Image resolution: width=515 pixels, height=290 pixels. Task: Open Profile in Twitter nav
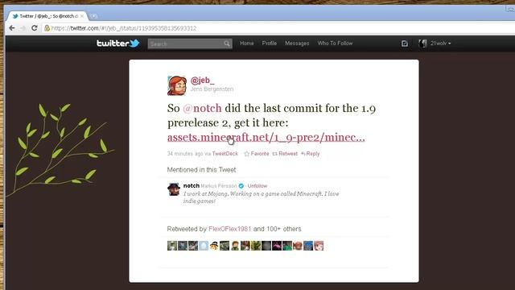(270, 43)
